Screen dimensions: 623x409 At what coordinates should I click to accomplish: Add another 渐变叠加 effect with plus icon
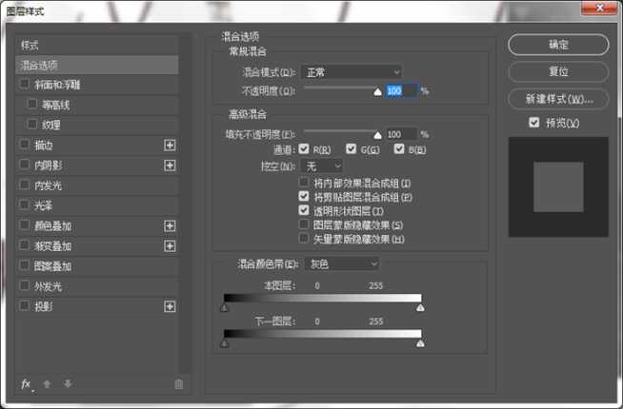(170, 246)
